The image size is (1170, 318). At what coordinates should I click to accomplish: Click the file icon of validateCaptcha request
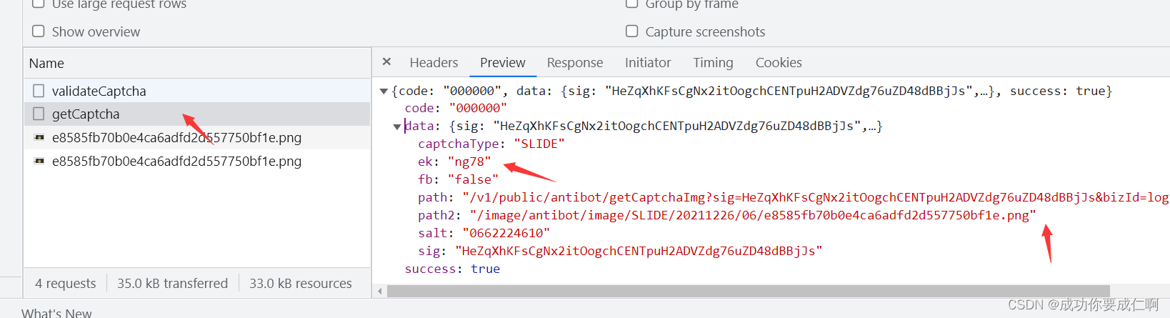tap(39, 91)
